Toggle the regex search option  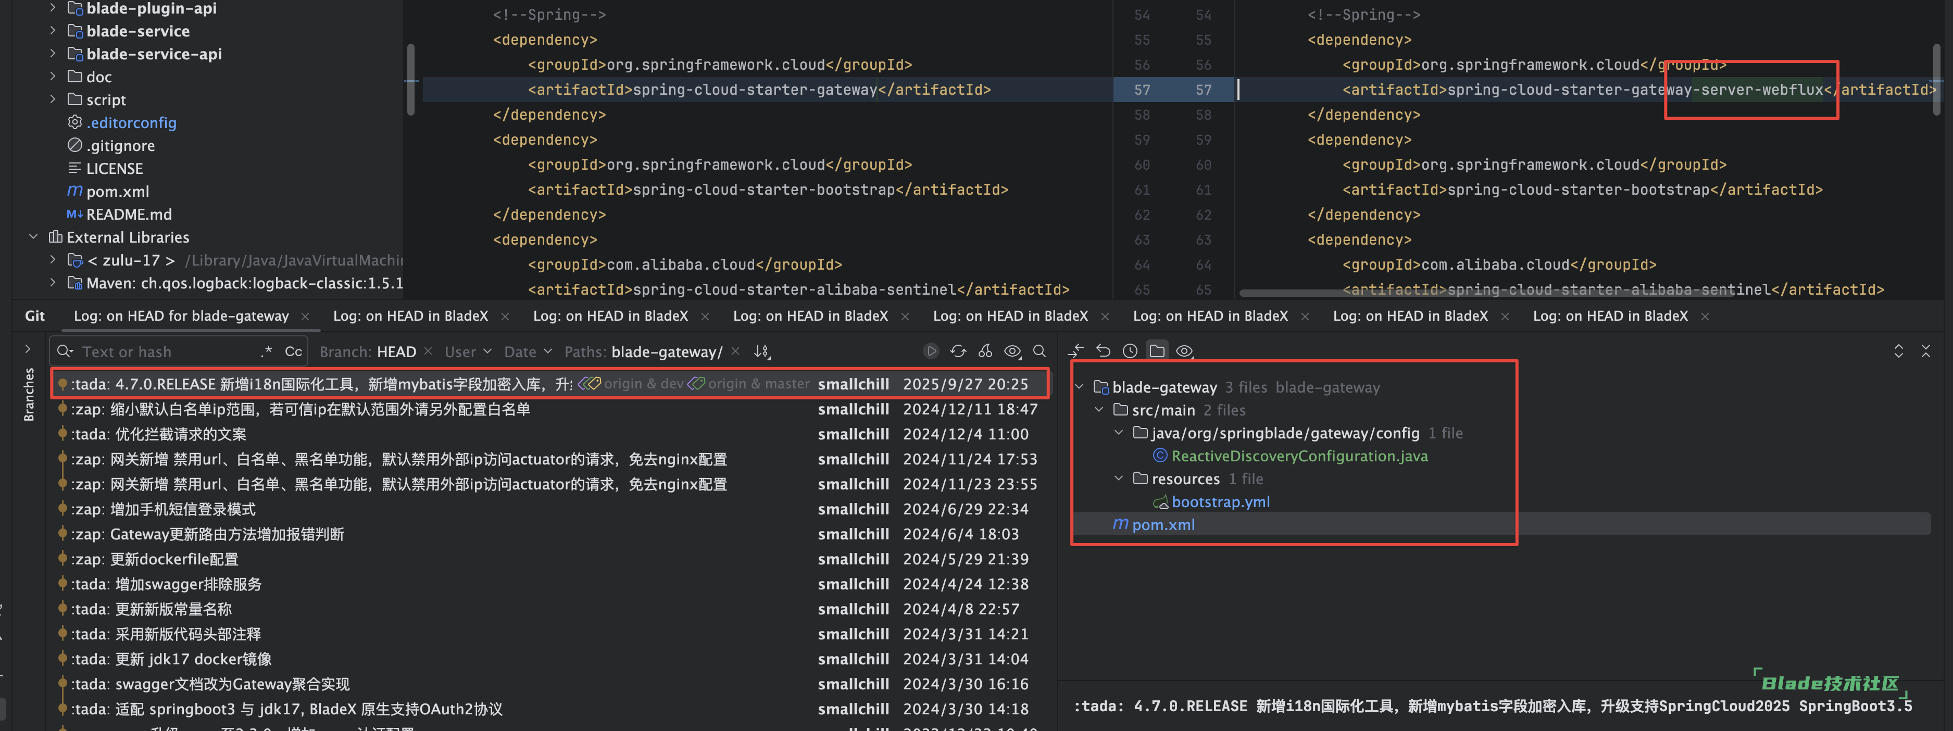[266, 351]
